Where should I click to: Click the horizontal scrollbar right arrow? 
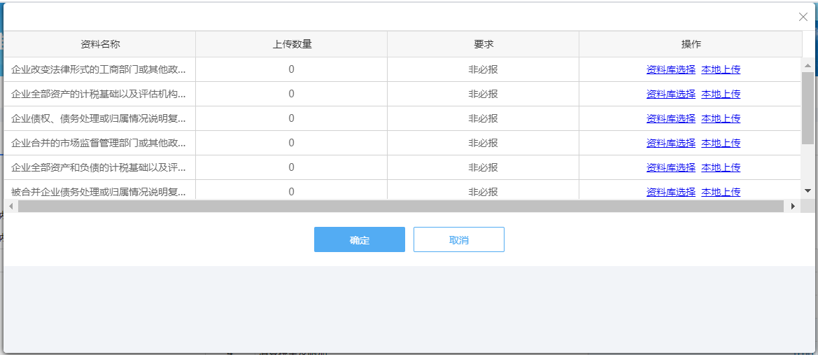[x=793, y=207]
